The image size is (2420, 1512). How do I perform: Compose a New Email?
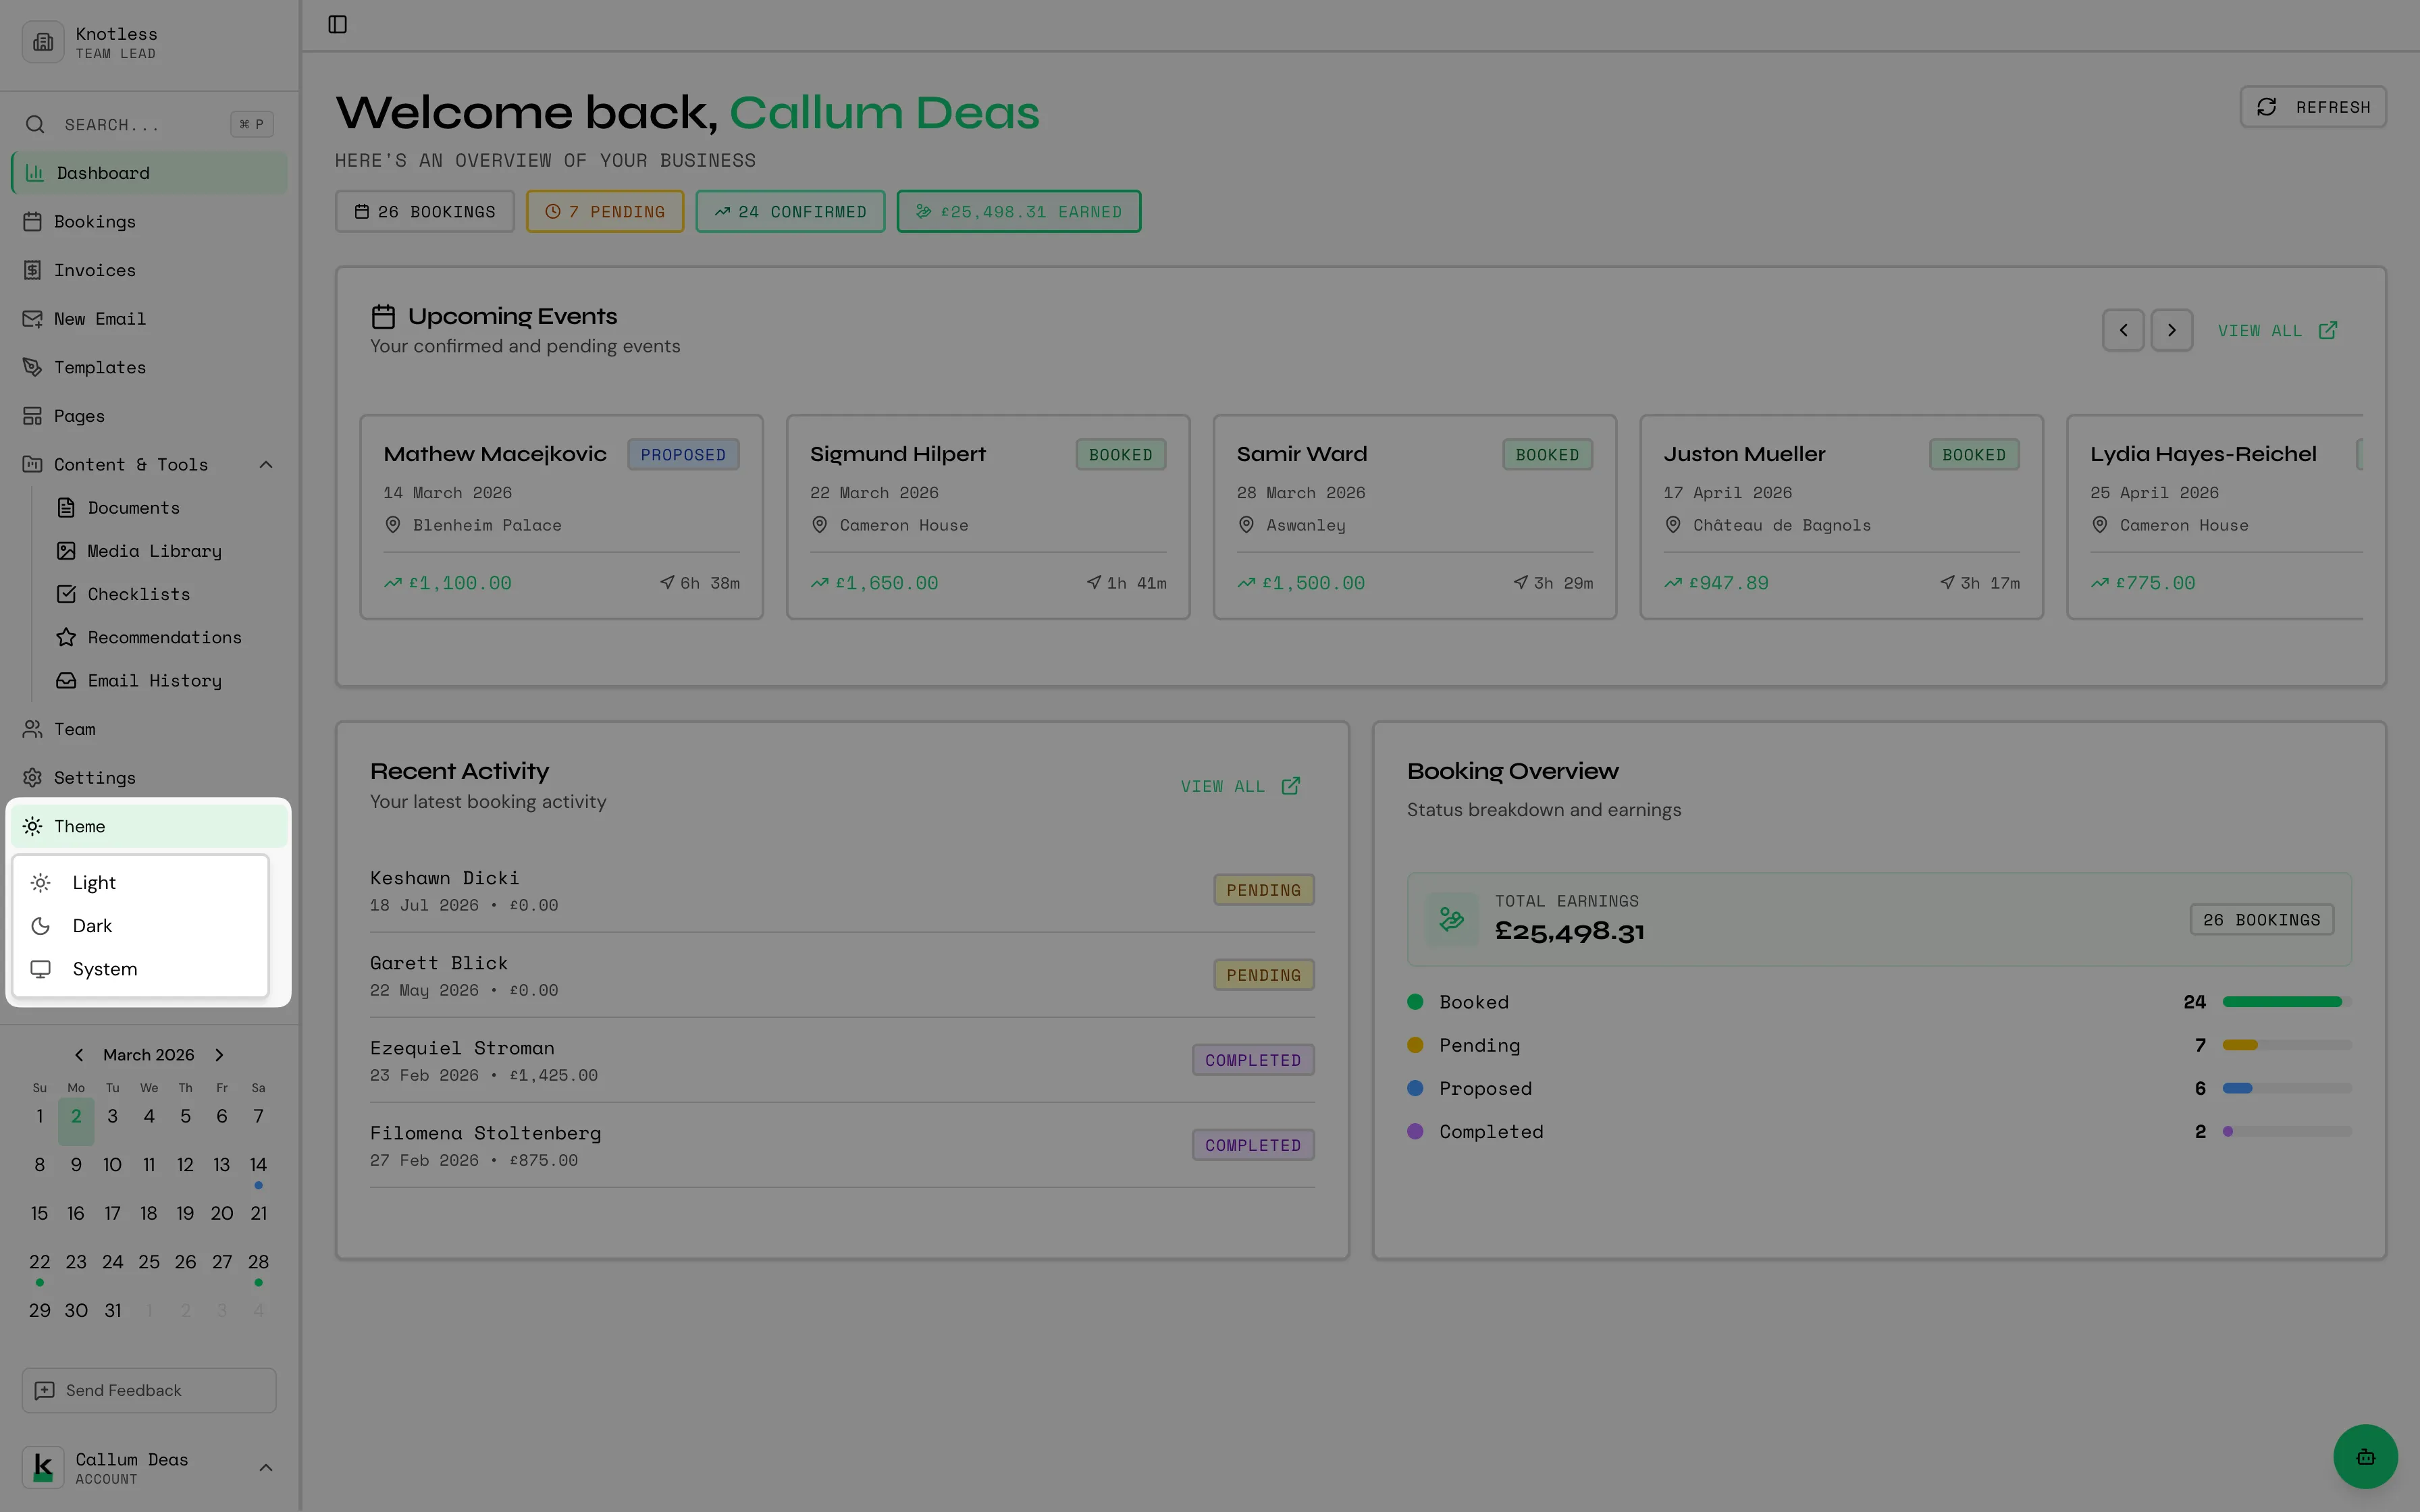click(100, 318)
